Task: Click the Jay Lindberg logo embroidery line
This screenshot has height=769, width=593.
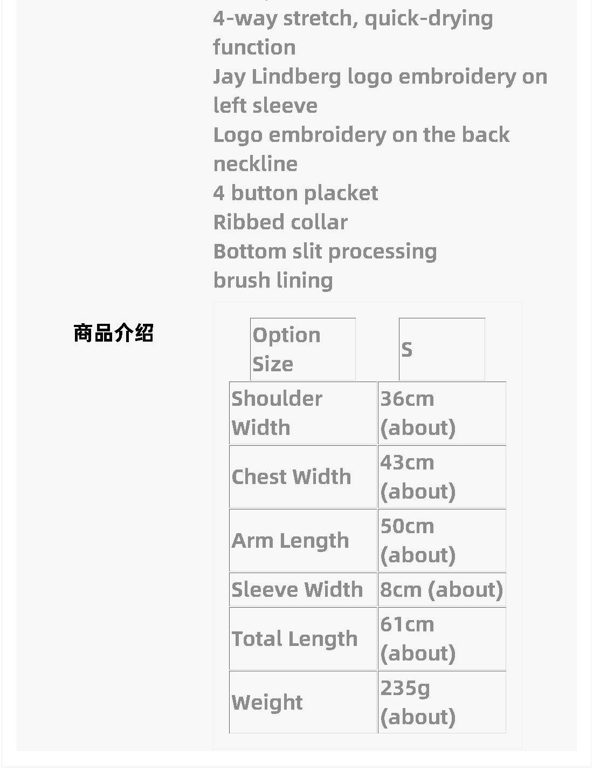Action: click(x=380, y=91)
